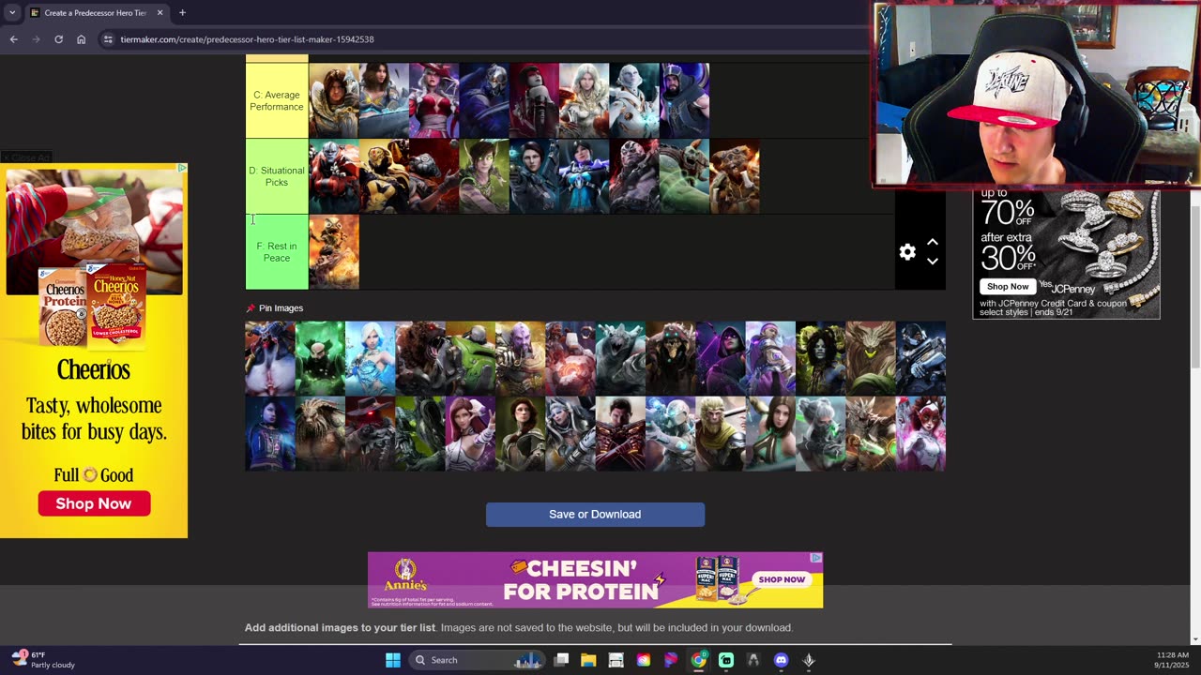Select the orange fiery creature in D tier
1201x675 pixels.
(735, 176)
